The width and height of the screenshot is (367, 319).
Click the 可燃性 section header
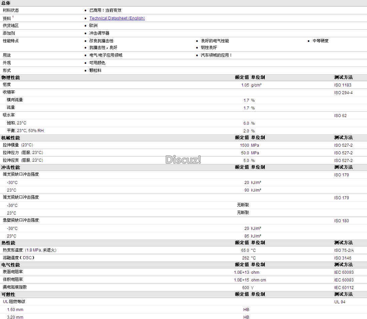(8, 295)
